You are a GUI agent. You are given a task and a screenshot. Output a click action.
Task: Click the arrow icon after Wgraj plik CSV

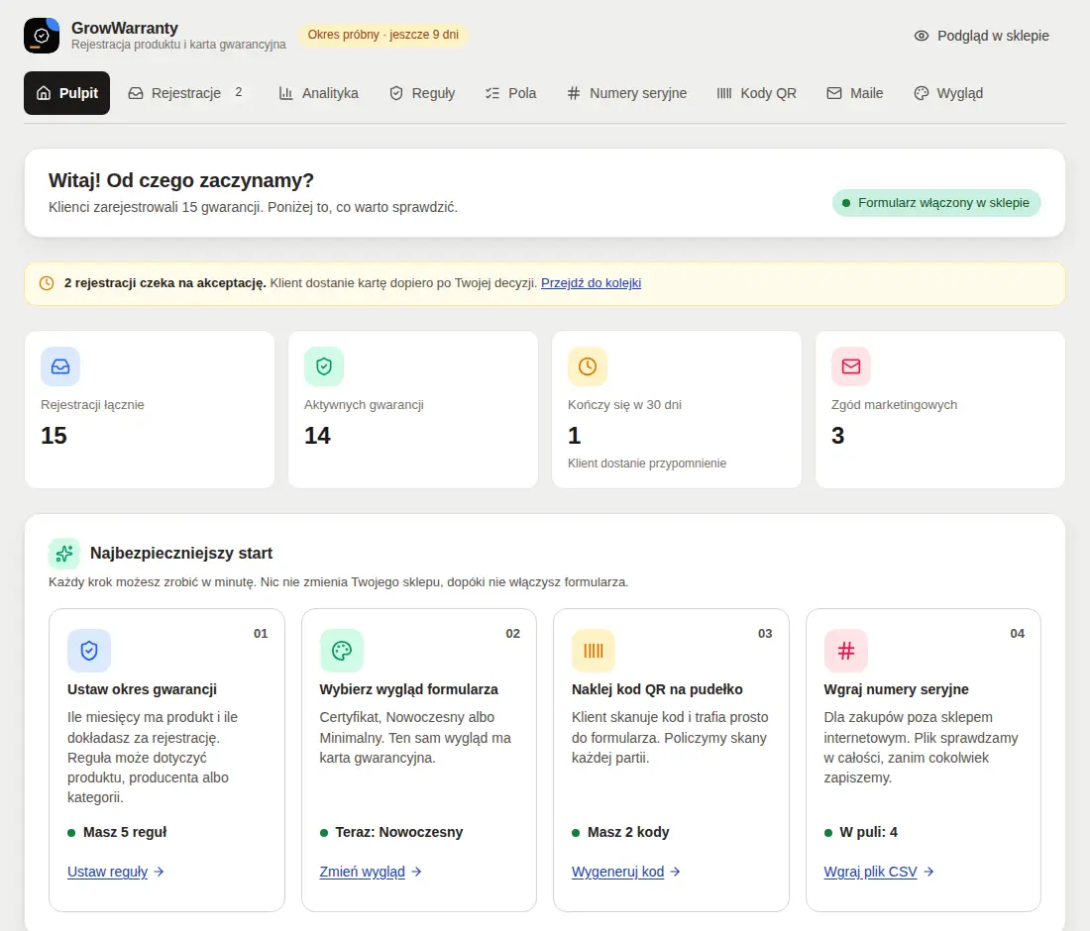pyautogui.click(x=928, y=872)
